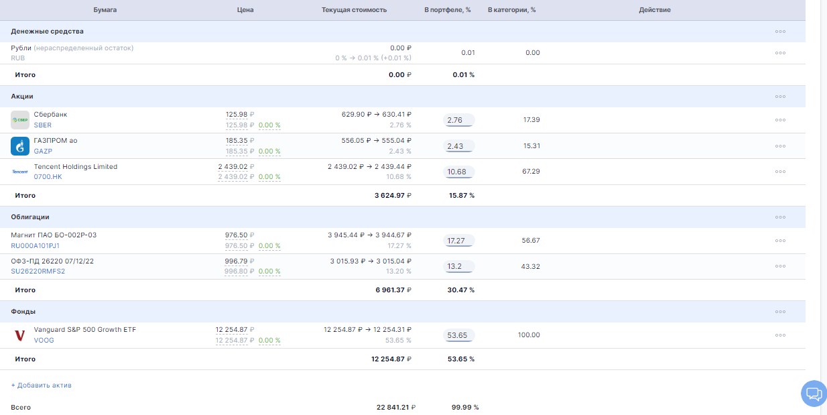The width and height of the screenshot is (827, 415).
Task: Click the Tencent logo icon
Action: [20, 172]
